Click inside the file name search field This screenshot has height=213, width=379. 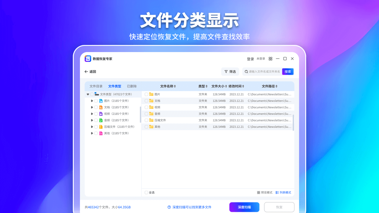[x=264, y=71]
